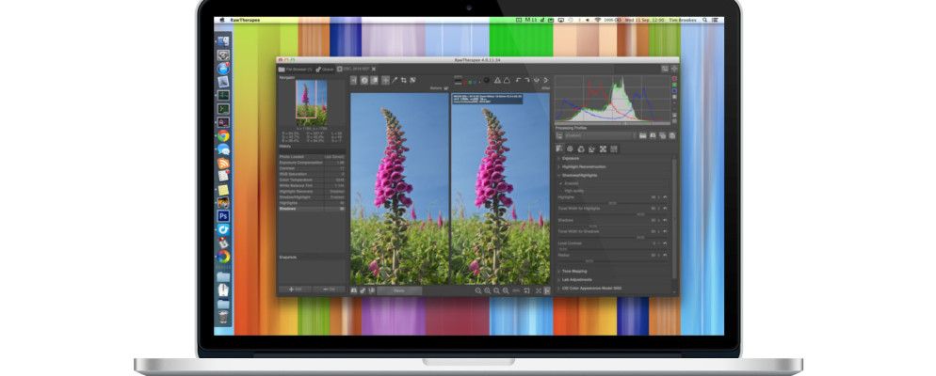Toggle the left panel visibility icon
Viewport: 936px width, 376px height.
[x=353, y=80]
